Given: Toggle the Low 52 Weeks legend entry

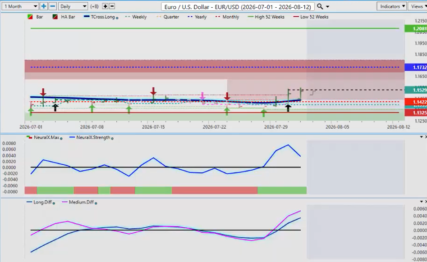Looking at the screenshot, I should 311,17.
